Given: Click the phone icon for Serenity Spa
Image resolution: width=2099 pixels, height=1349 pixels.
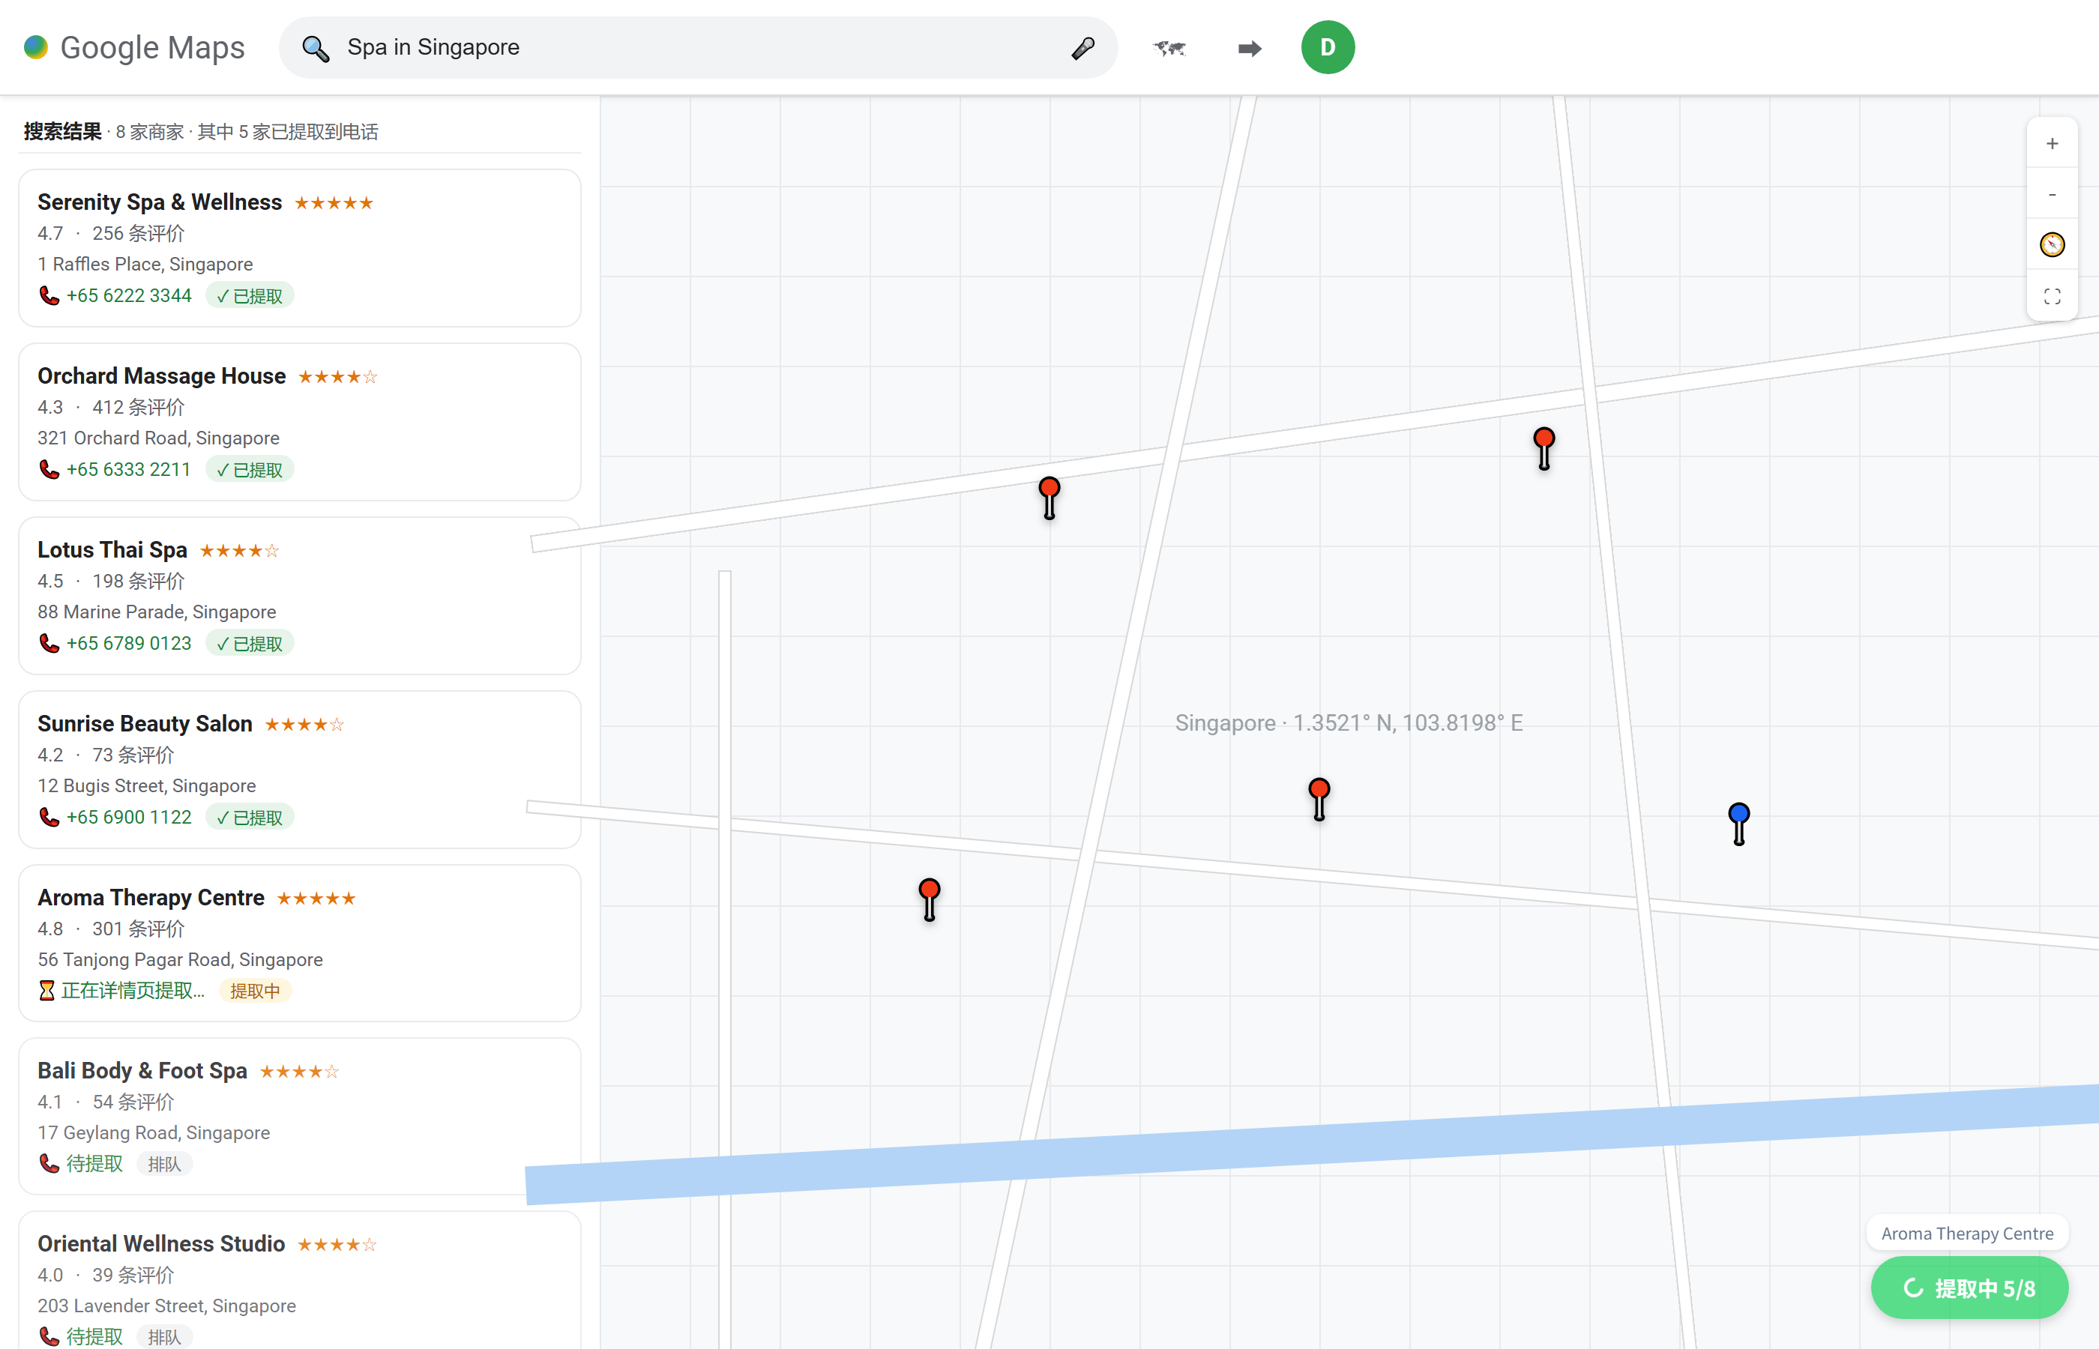Looking at the screenshot, I should (49, 296).
